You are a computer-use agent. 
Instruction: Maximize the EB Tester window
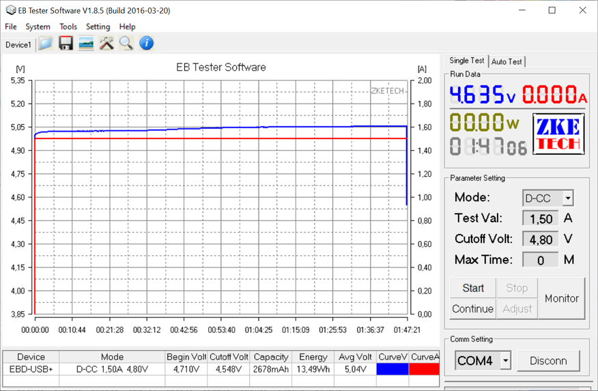552,10
